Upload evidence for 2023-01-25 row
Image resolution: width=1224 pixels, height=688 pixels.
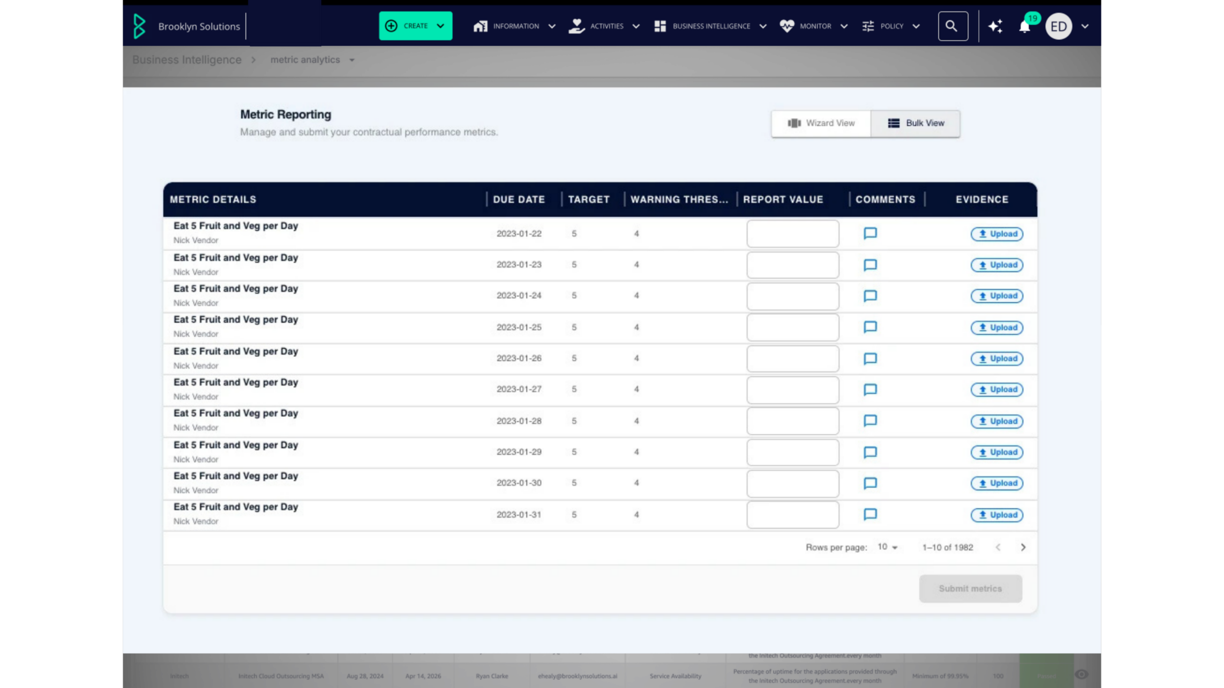tap(997, 327)
